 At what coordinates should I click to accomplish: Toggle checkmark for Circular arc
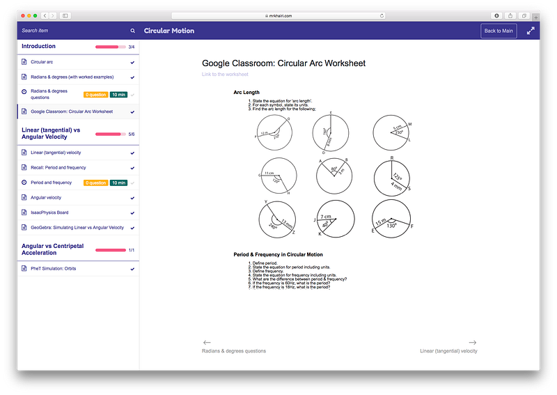132,63
